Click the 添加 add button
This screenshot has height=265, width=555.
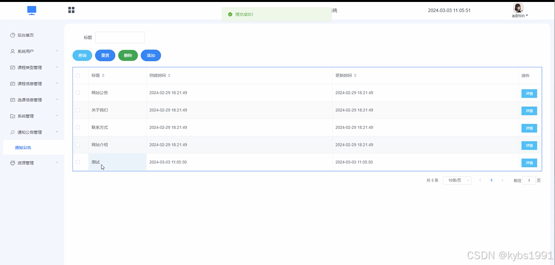tap(151, 55)
